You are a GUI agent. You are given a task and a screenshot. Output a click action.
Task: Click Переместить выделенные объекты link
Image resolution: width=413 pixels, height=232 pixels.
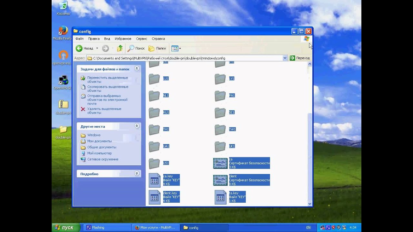pyautogui.click(x=107, y=80)
